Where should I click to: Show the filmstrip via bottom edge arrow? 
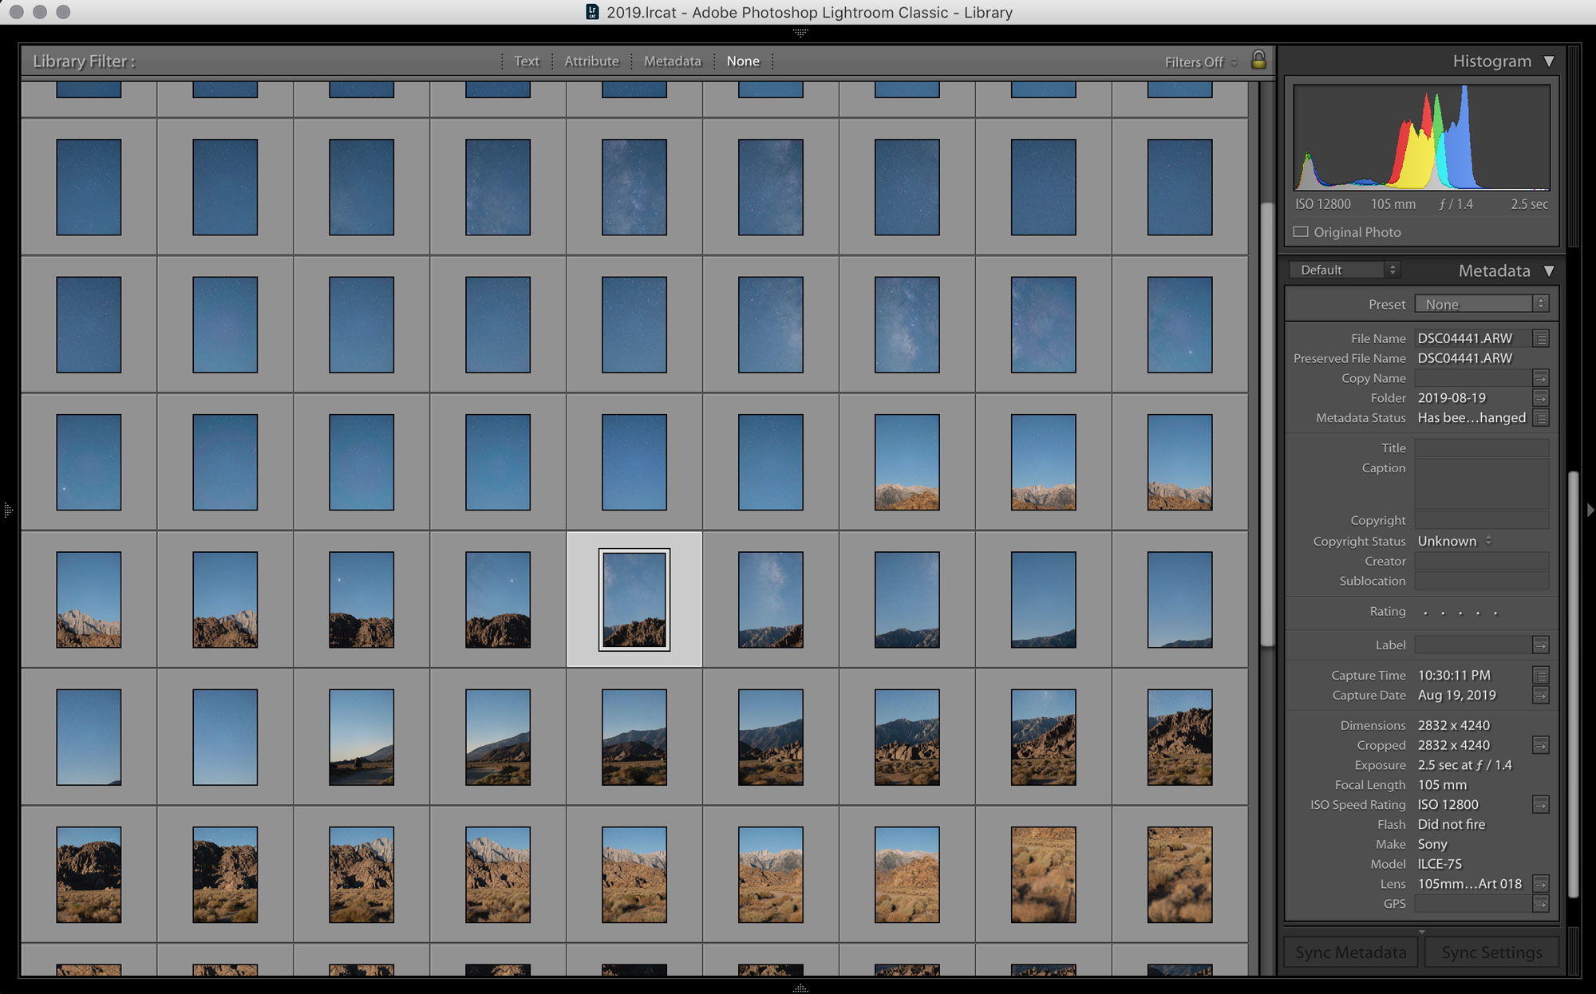click(800, 988)
